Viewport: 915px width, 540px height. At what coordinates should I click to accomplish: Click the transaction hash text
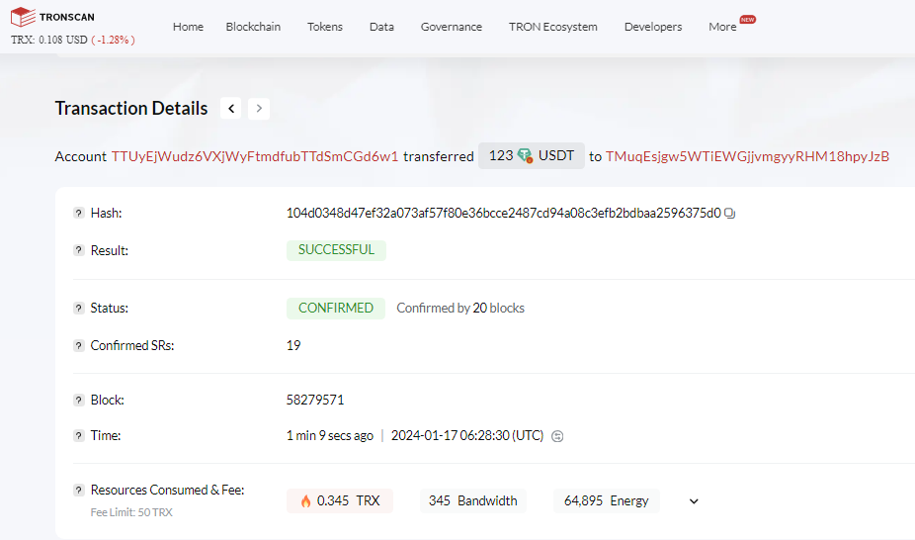point(504,213)
